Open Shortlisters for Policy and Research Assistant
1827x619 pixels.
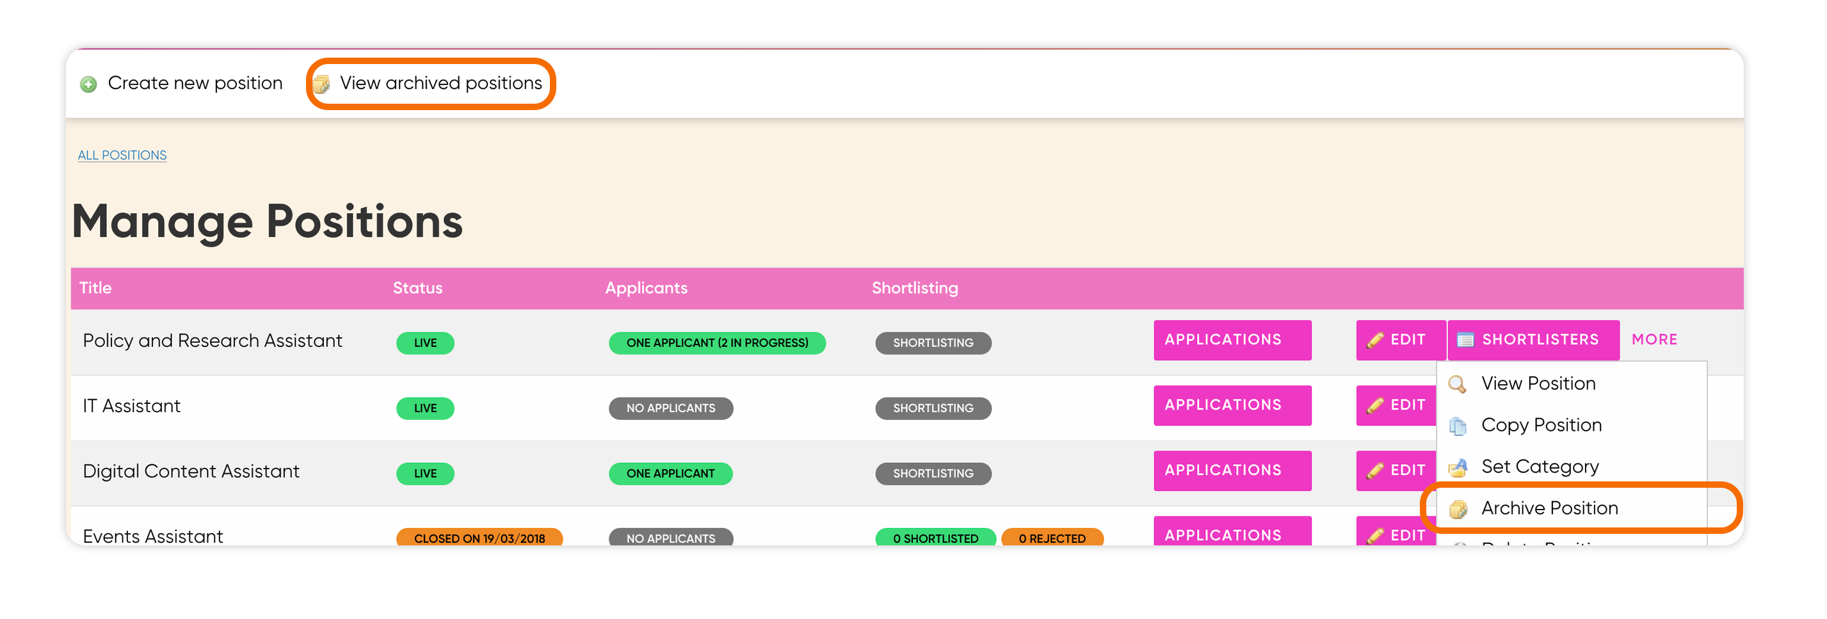point(1533,341)
